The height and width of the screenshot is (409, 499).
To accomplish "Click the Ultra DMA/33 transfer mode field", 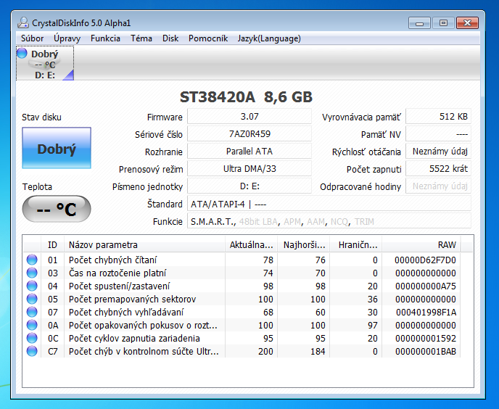I will (249, 168).
